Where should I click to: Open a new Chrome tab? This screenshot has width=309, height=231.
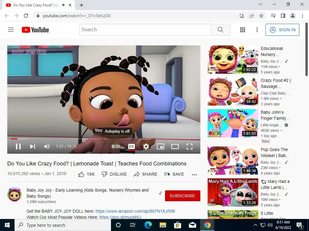click(x=81, y=5)
